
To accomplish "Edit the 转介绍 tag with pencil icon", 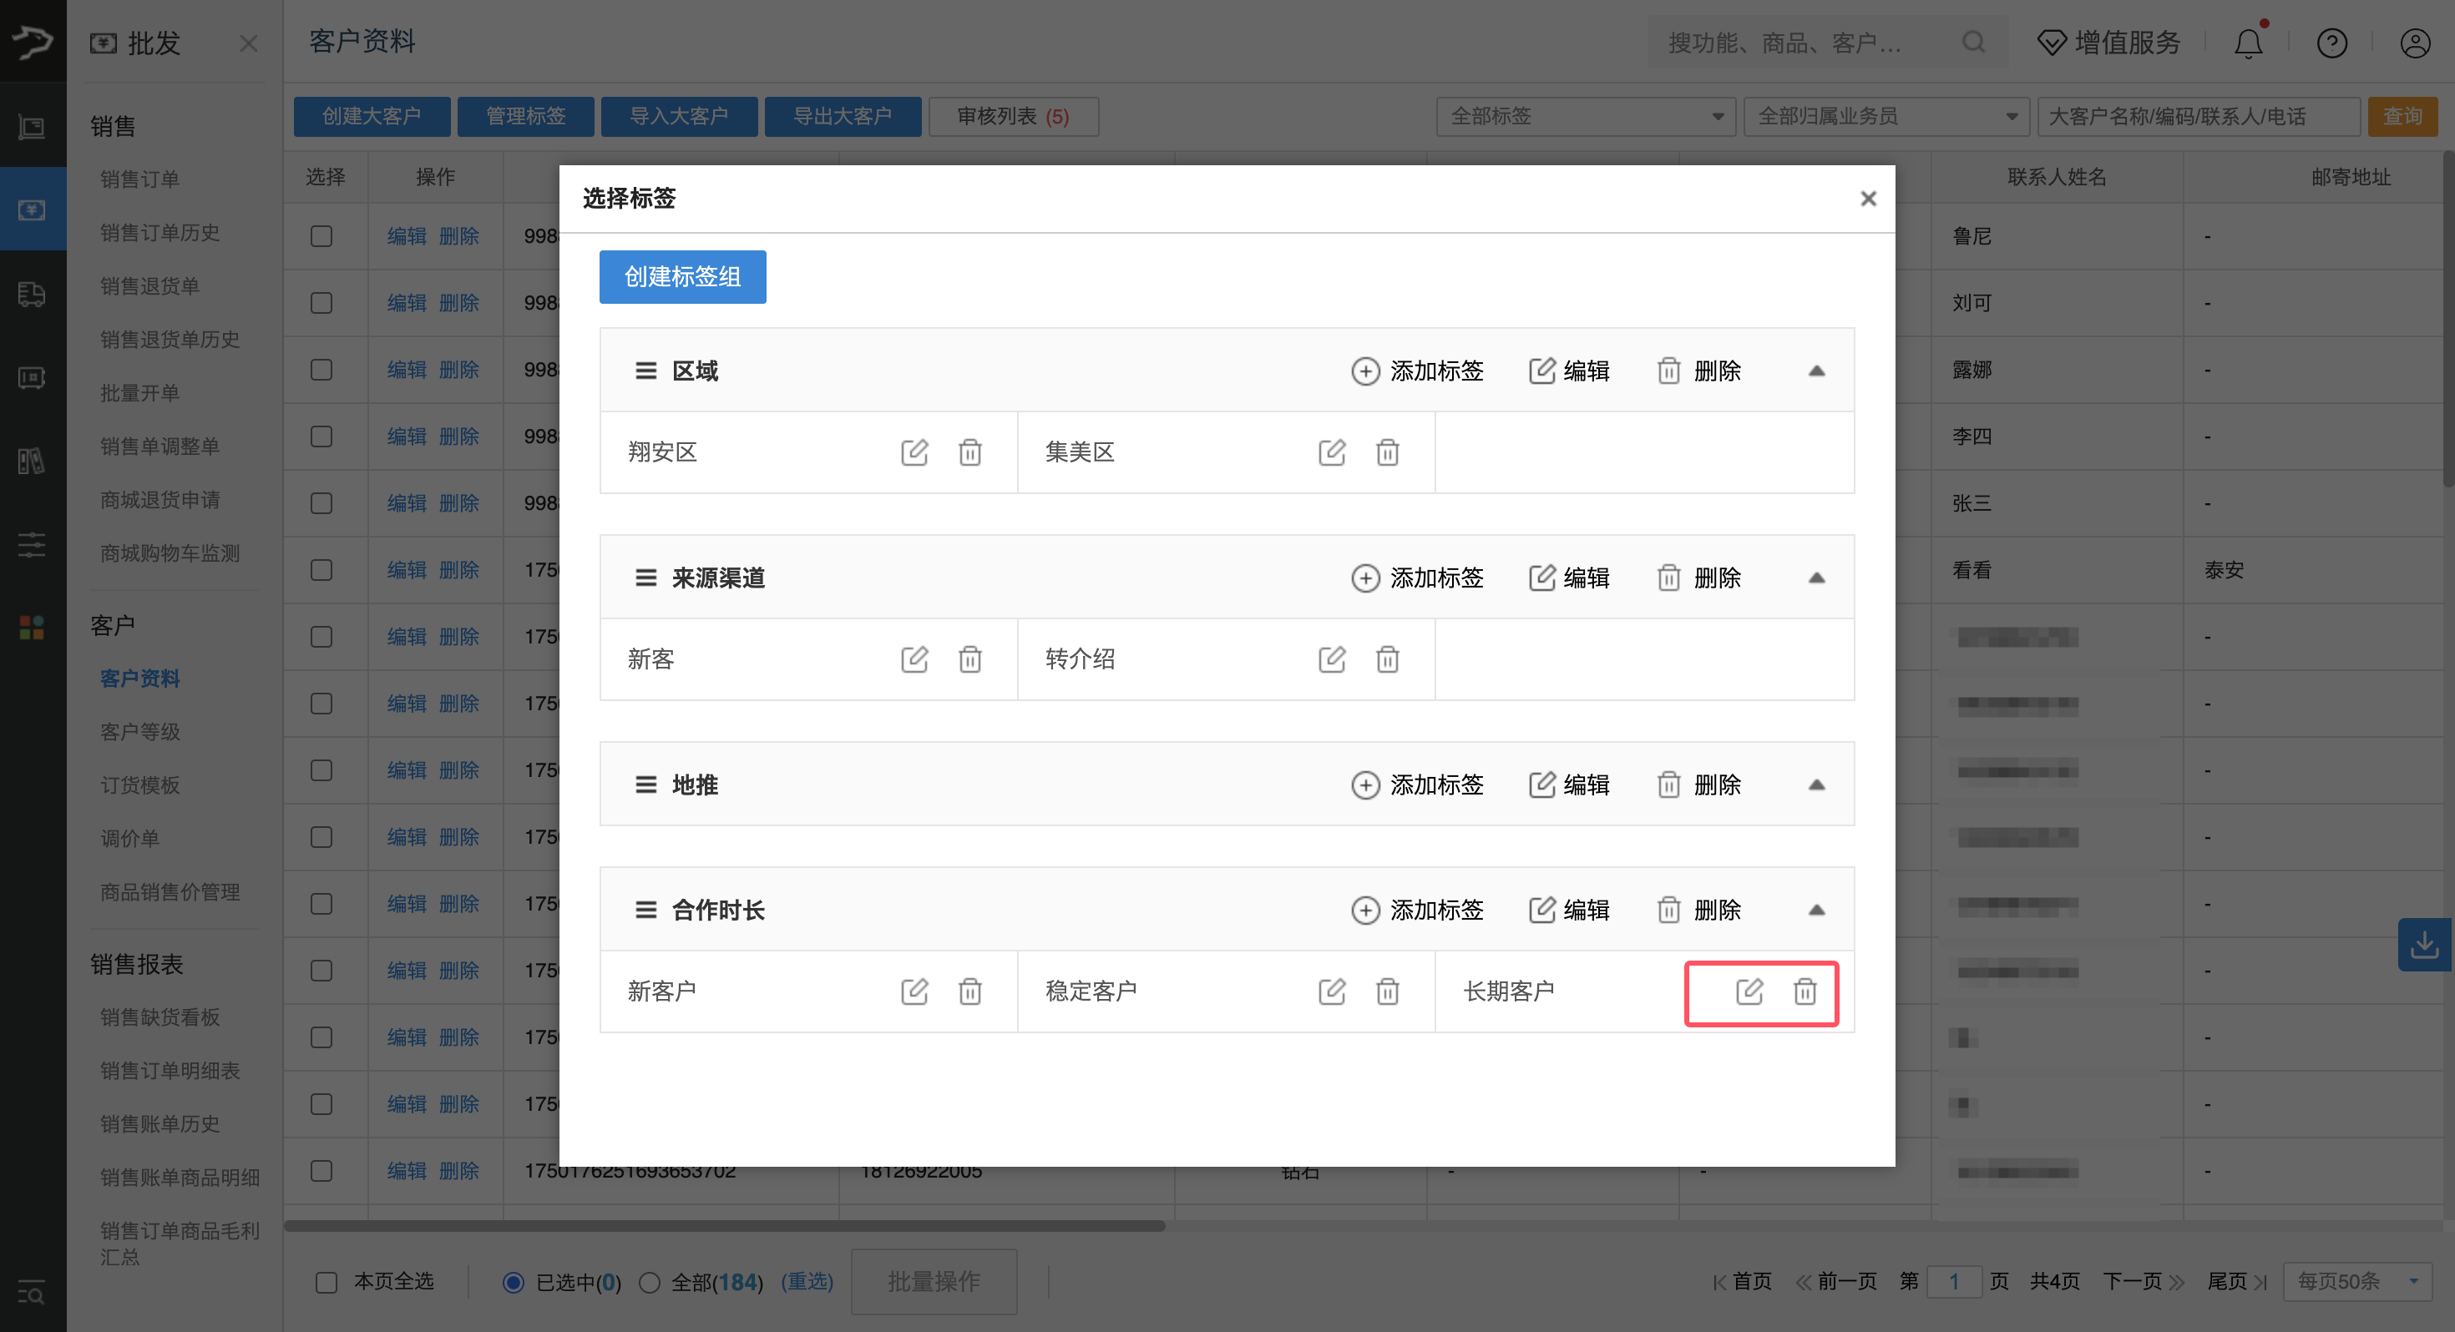I will 1331,658.
